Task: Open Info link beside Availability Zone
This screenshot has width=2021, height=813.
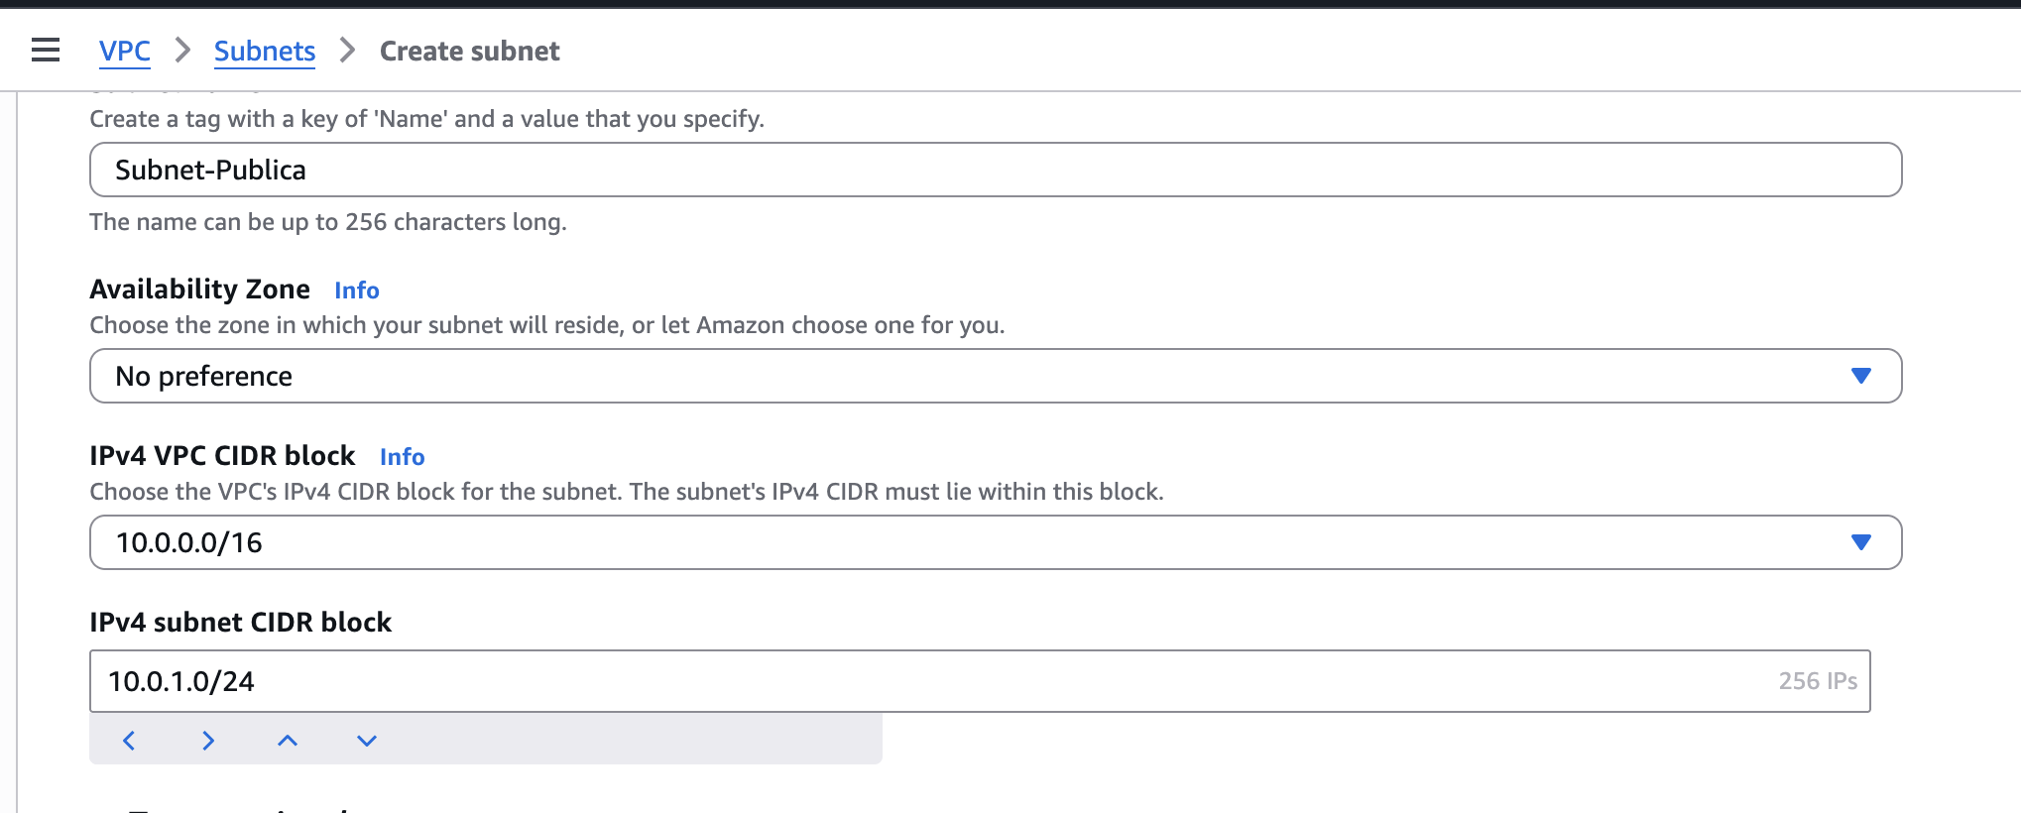Action: tap(357, 290)
